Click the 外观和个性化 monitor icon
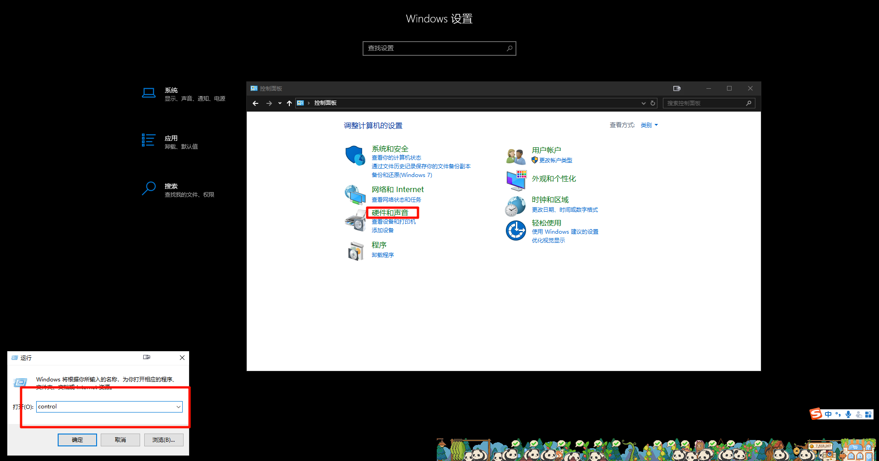This screenshot has width=879, height=461. coord(516,180)
